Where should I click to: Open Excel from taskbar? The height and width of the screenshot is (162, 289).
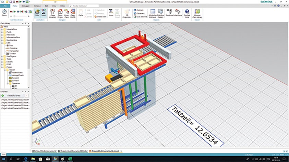(x=70, y=159)
